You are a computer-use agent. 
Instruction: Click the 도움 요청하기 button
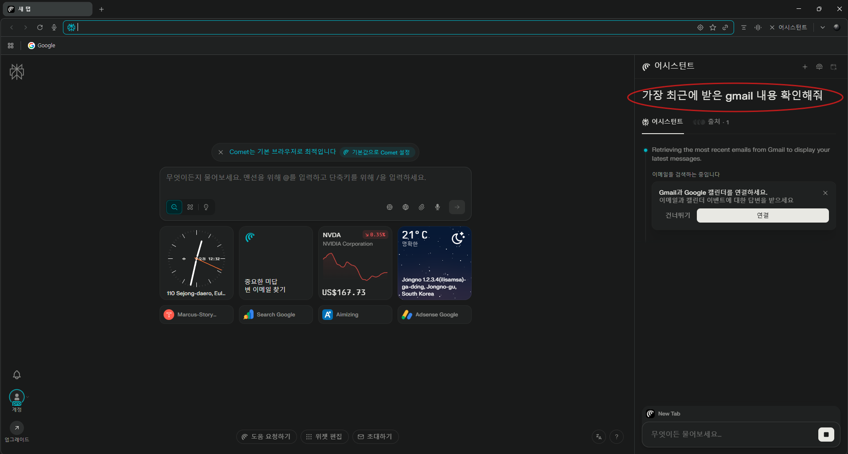click(266, 437)
